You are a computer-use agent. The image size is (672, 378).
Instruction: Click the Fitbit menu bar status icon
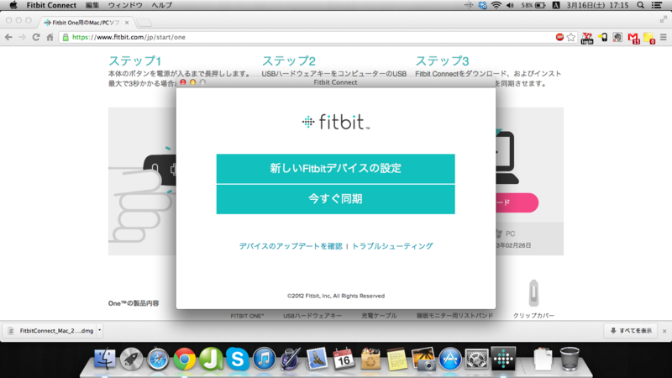pyautogui.click(x=469, y=5)
